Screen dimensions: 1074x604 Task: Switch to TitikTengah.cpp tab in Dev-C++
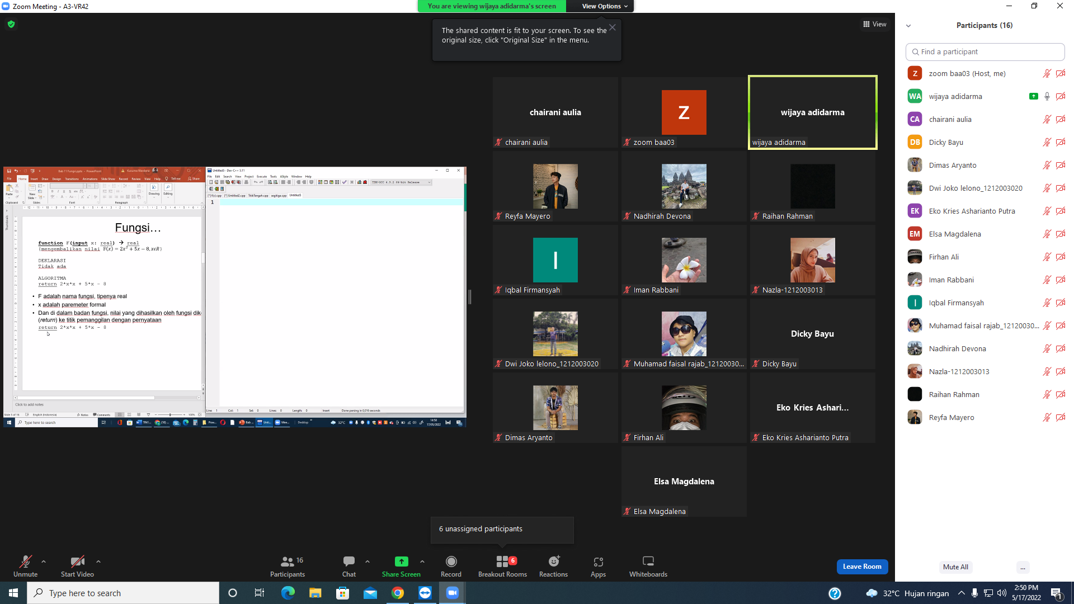point(258,196)
